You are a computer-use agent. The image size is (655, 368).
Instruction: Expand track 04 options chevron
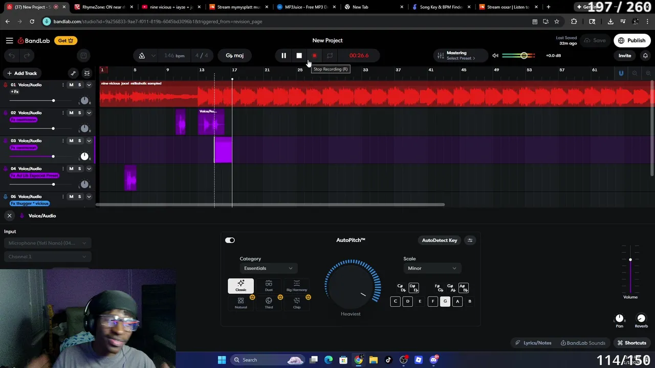point(89,169)
